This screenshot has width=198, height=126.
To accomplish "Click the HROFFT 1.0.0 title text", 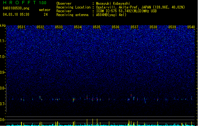I will [x=25, y=3].
